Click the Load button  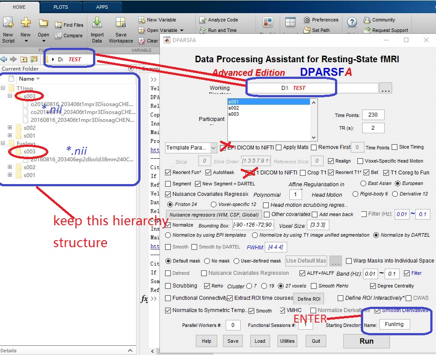tap(260, 341)
